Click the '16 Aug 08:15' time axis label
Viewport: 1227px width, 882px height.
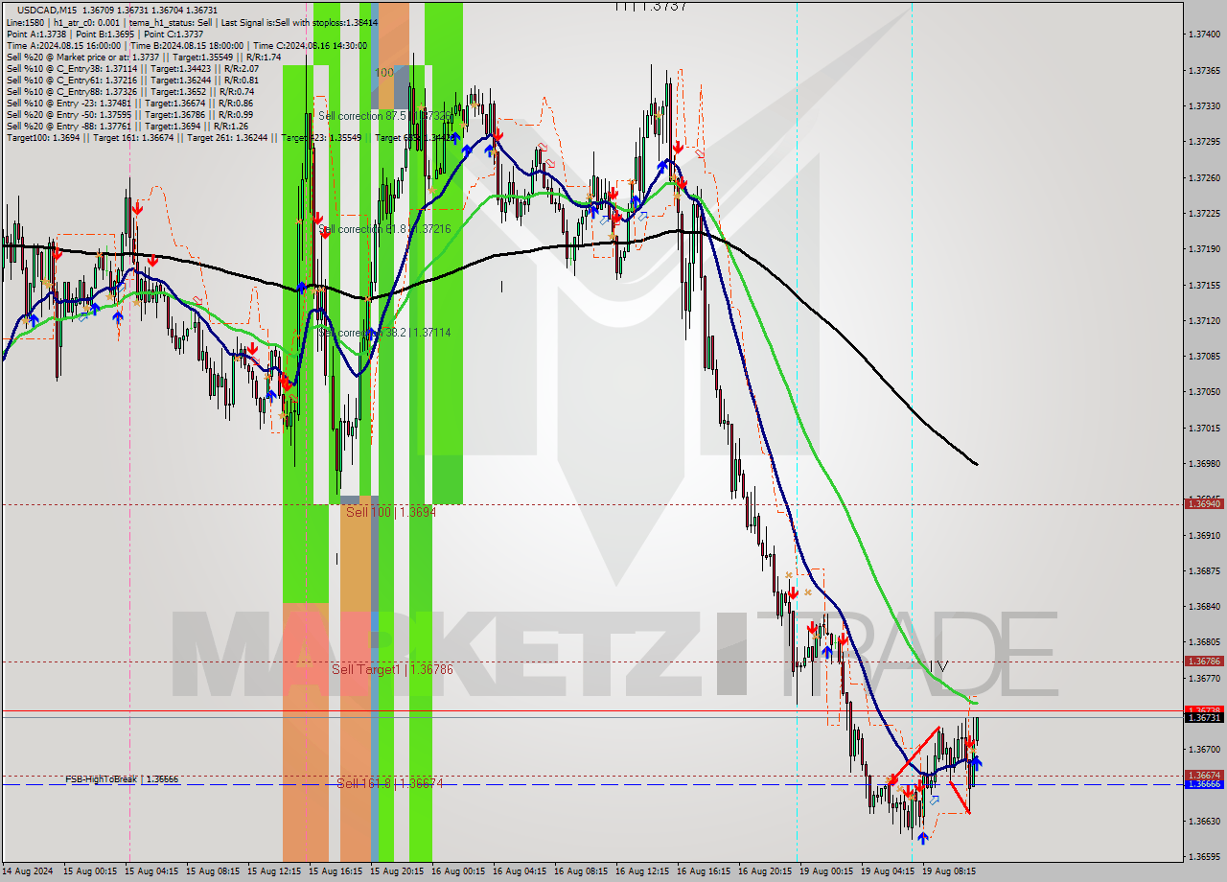581,872
